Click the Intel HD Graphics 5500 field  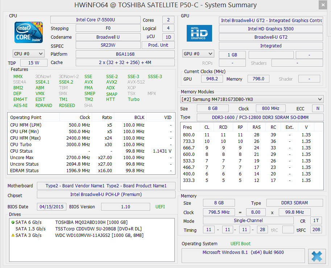coord(270,29)
